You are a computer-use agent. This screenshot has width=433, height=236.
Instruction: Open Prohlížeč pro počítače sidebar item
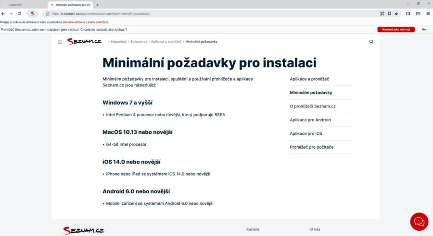311,147
